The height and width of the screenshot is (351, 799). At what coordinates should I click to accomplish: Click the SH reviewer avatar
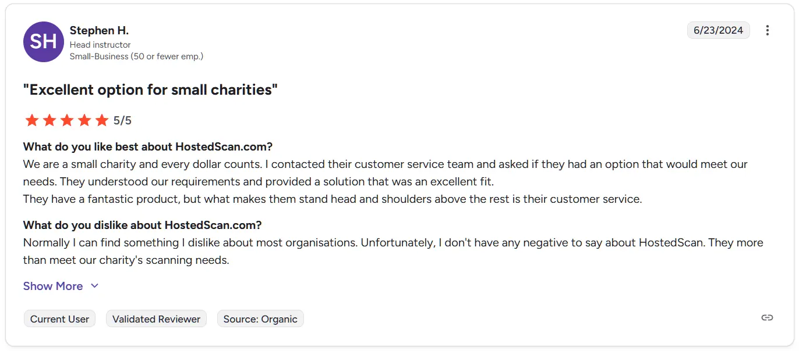point(43,42)
